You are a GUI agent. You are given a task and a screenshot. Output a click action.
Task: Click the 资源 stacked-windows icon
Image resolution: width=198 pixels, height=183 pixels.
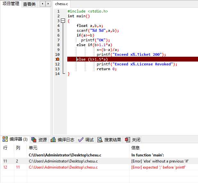[x=34, y=140]
